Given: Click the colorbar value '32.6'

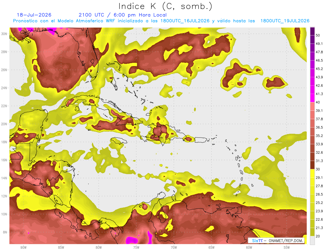Looking at the screenshot, I should pos(319,152).
